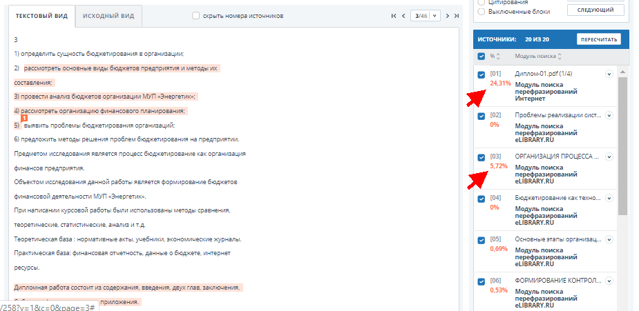This screenshot has height=311, width=639.
Task: Expand source Основные этапы организац details
Action: point(609,239)
